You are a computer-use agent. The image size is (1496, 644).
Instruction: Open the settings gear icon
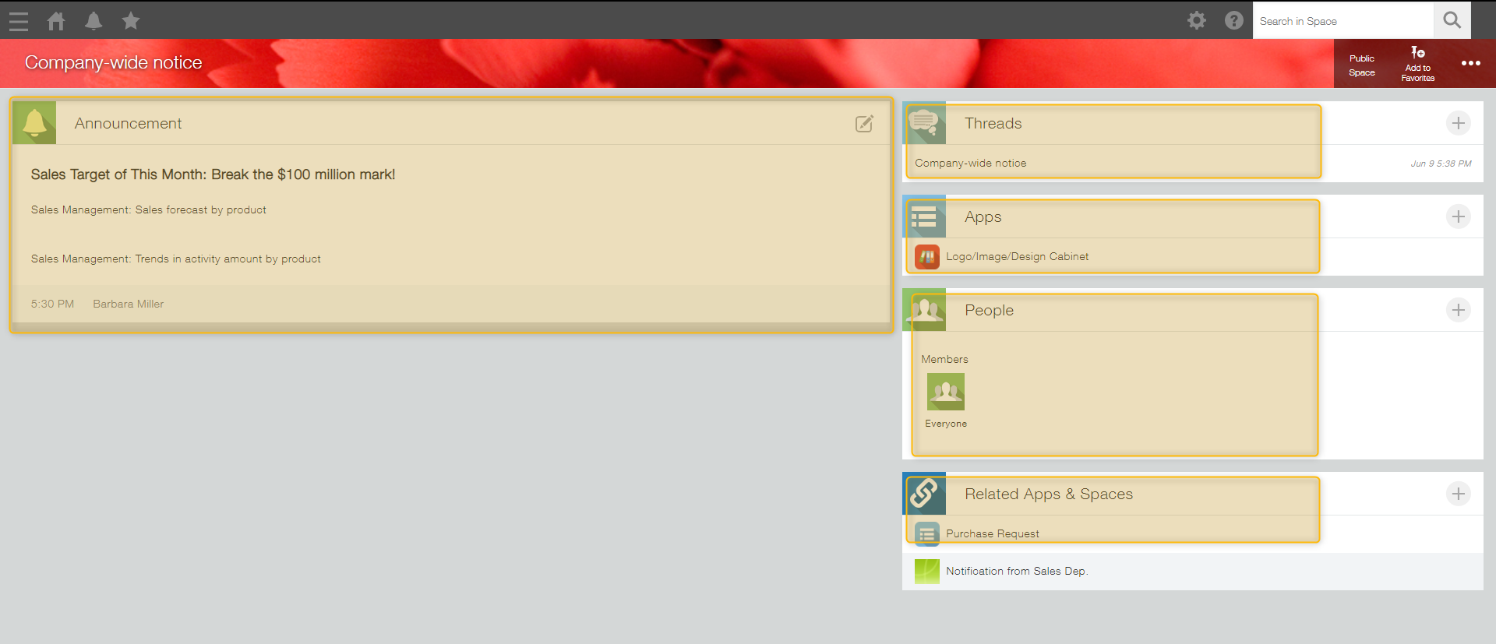coord(1197,21)
